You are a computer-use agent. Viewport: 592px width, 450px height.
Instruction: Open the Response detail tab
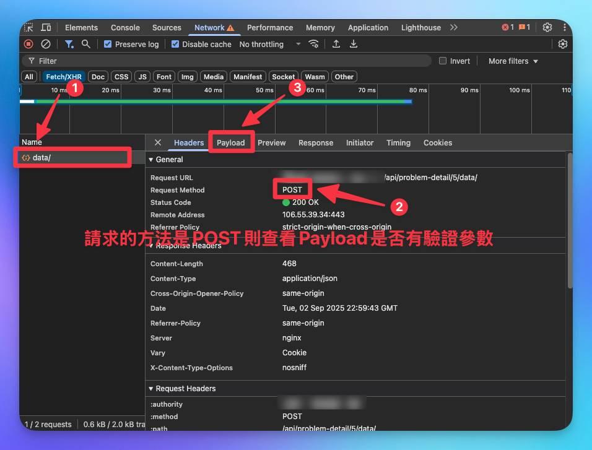(316, 143)
